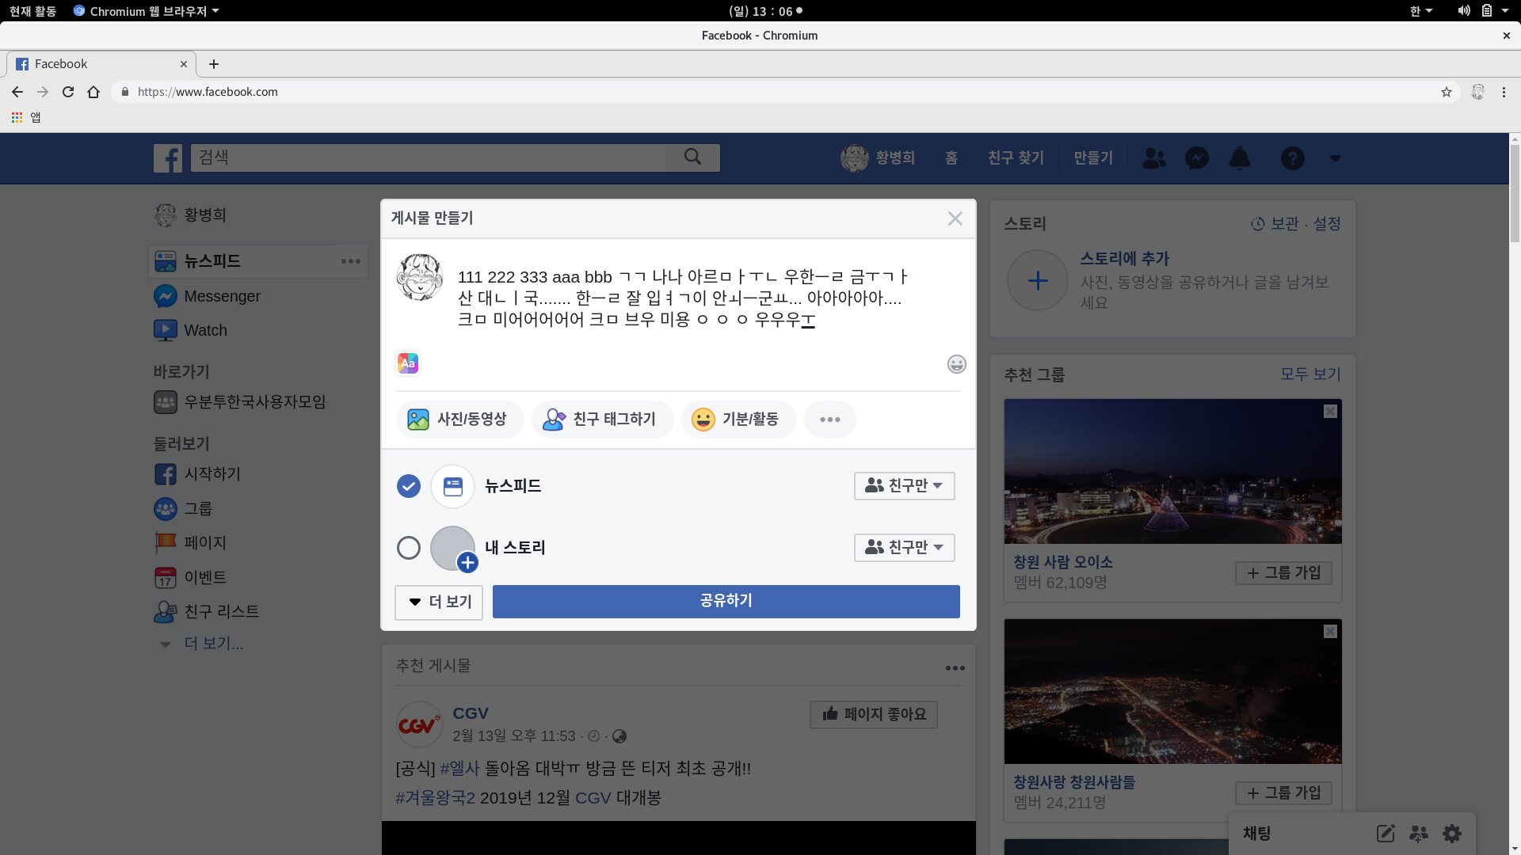
Task: Create new group icon in 채팅 bar
Action: coord(1418,834)
